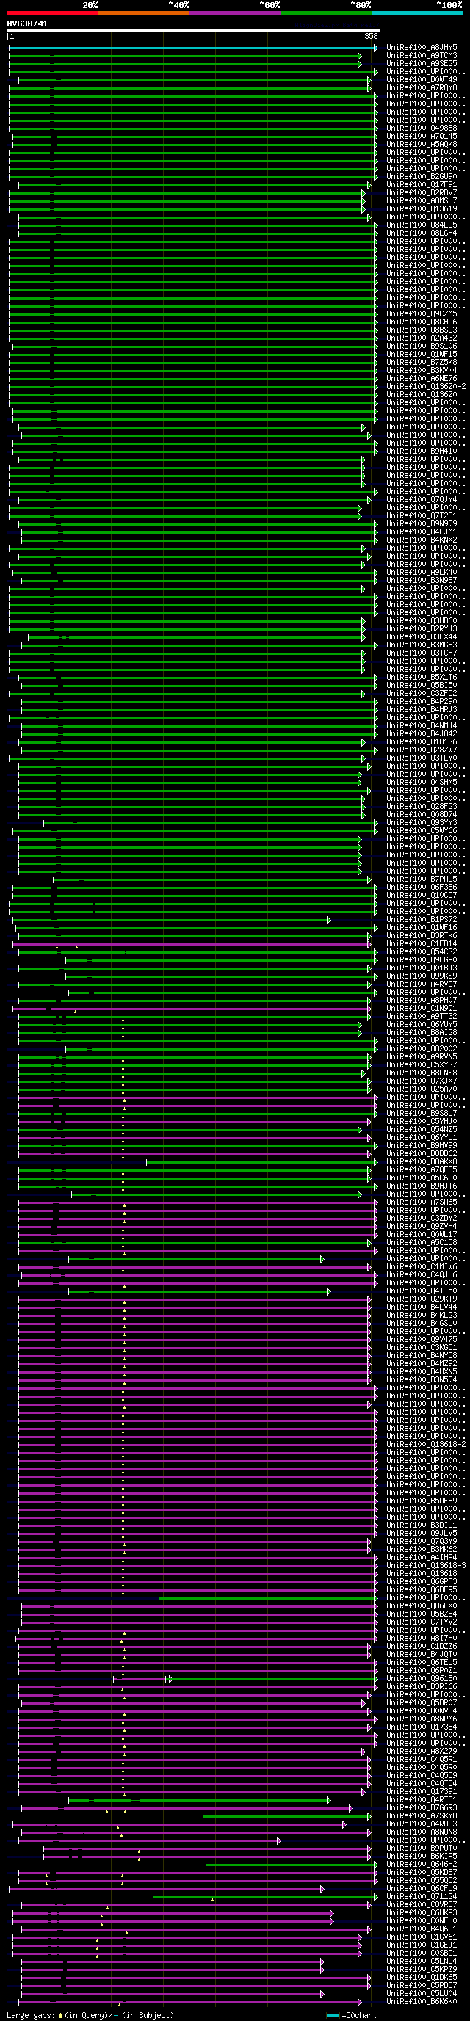Click the orange ~40% legend color segment

pyautogui.click(x=144, y=13)
